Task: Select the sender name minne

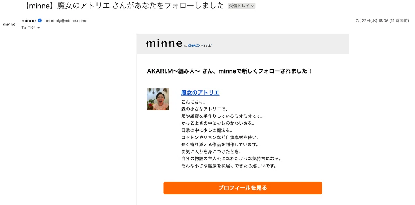Action: pyautogui.click(x=29, y=21)
